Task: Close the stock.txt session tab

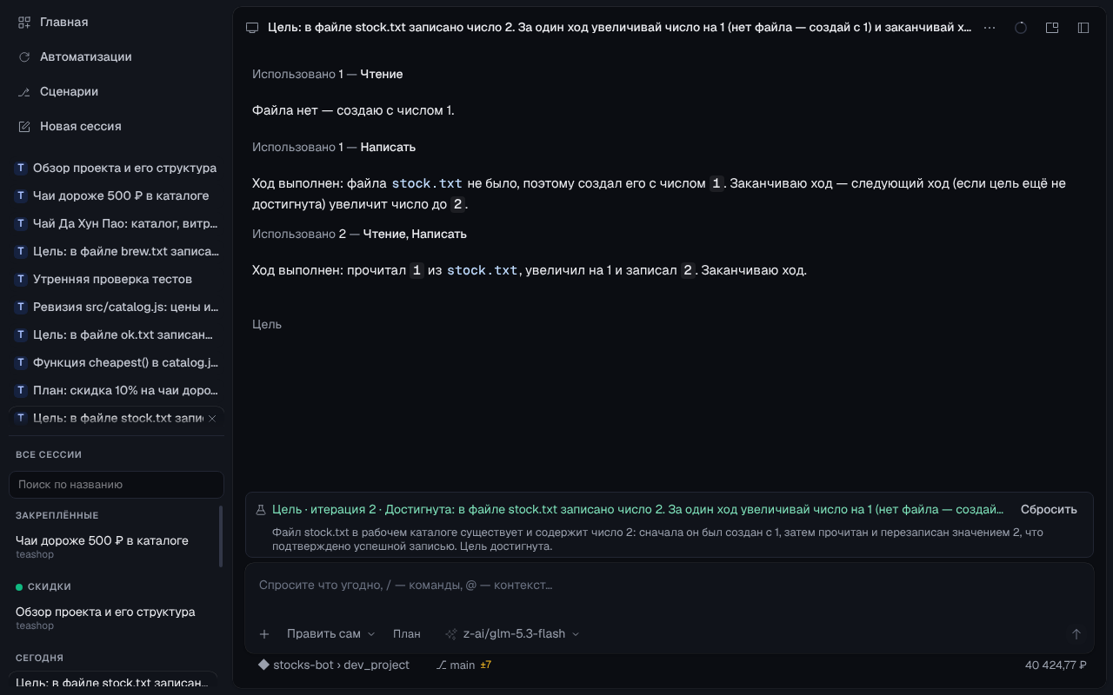Action: 212,418
